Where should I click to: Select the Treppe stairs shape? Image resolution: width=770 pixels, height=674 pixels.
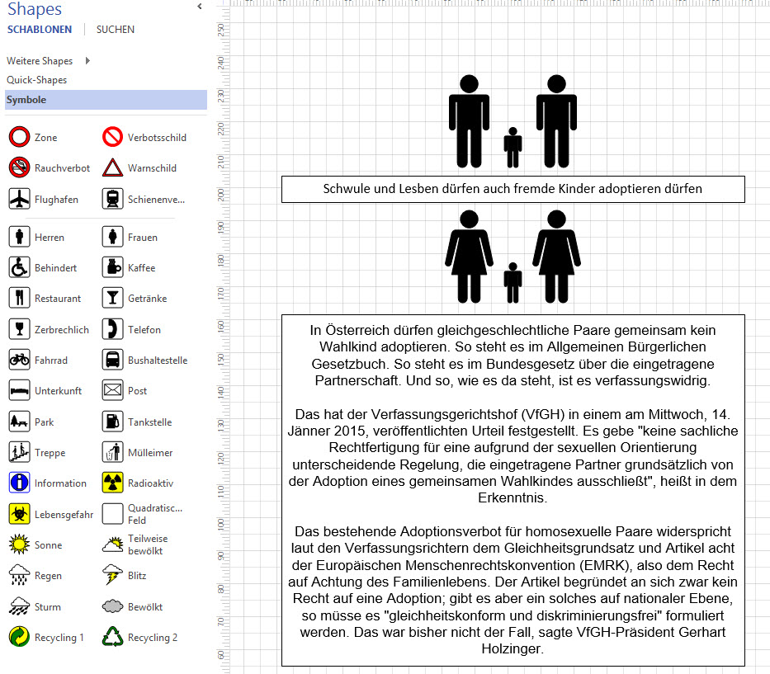(20, 453)
